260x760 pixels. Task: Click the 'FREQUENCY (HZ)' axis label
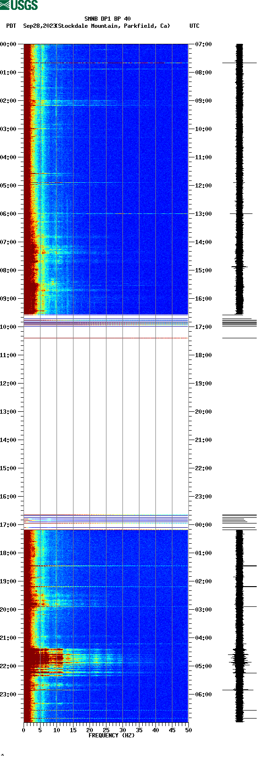112,735
